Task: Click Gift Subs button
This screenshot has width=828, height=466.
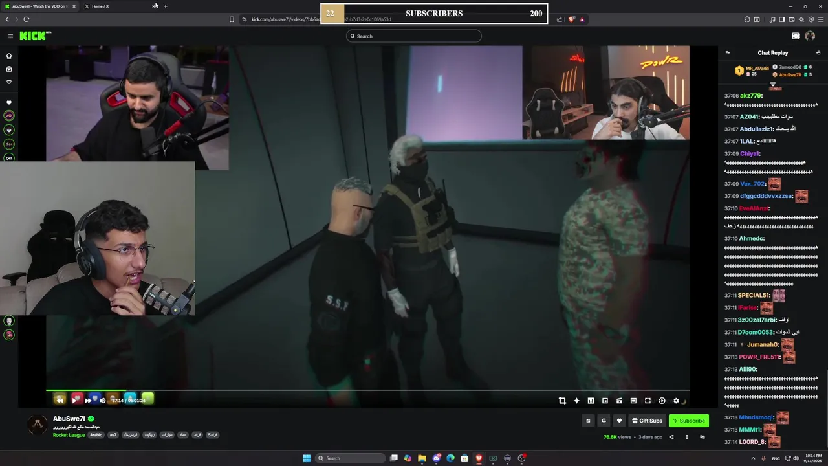Action: [647, 421]
